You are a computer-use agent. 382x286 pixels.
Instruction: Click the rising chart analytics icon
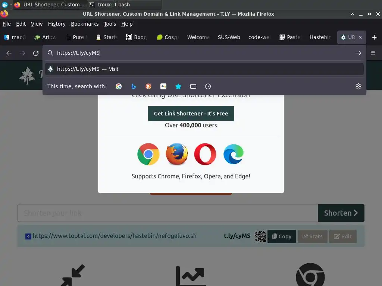(191, 276)
